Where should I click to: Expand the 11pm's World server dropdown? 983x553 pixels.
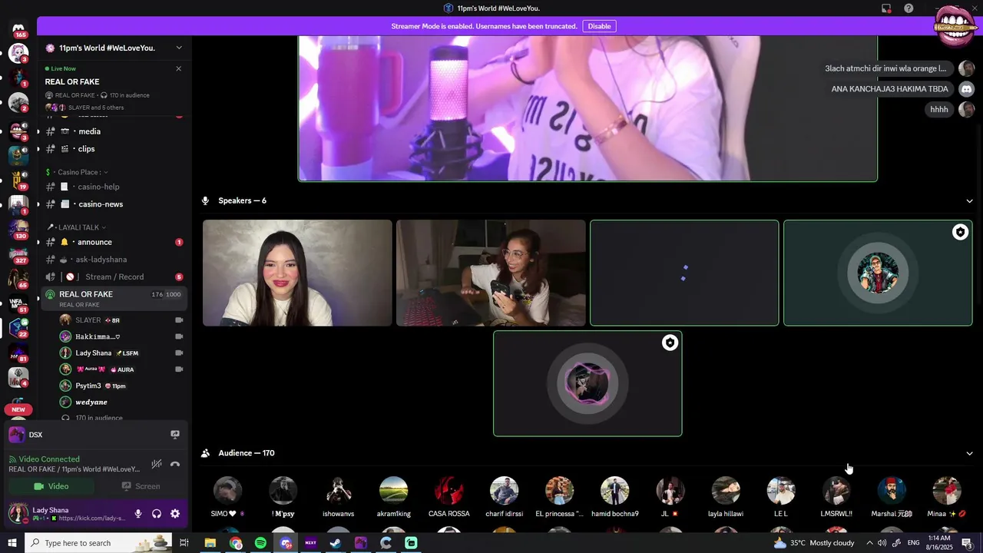click(x=179, y=48)
